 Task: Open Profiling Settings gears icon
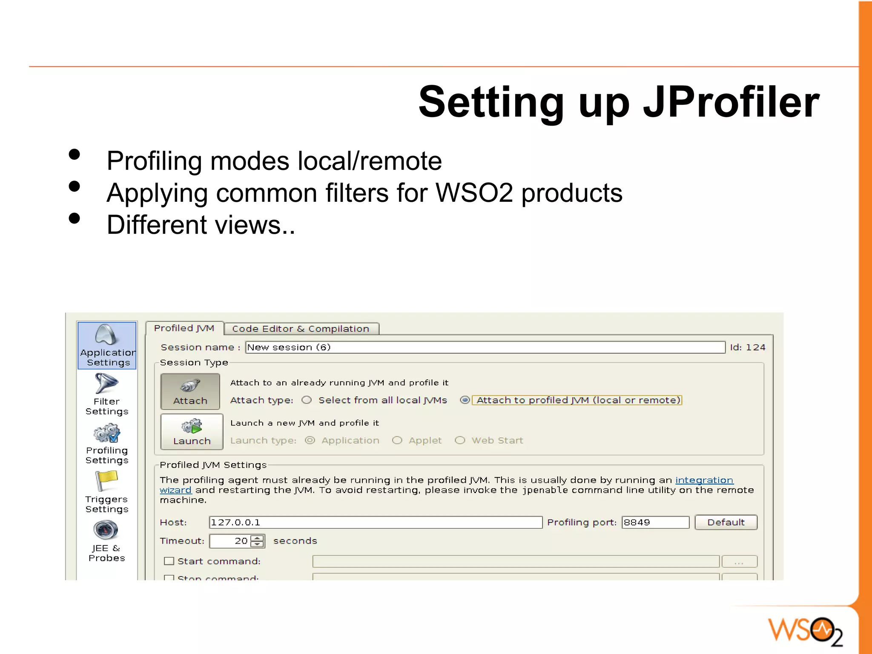click(107, 433)
